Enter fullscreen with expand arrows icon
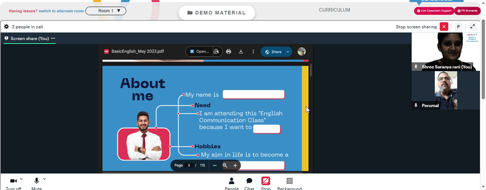This screenshot has height=190, width=486. coord(472,27)
